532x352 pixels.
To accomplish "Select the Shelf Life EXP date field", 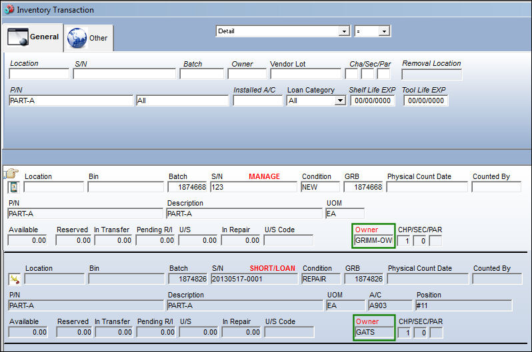I will pos(373,100).
